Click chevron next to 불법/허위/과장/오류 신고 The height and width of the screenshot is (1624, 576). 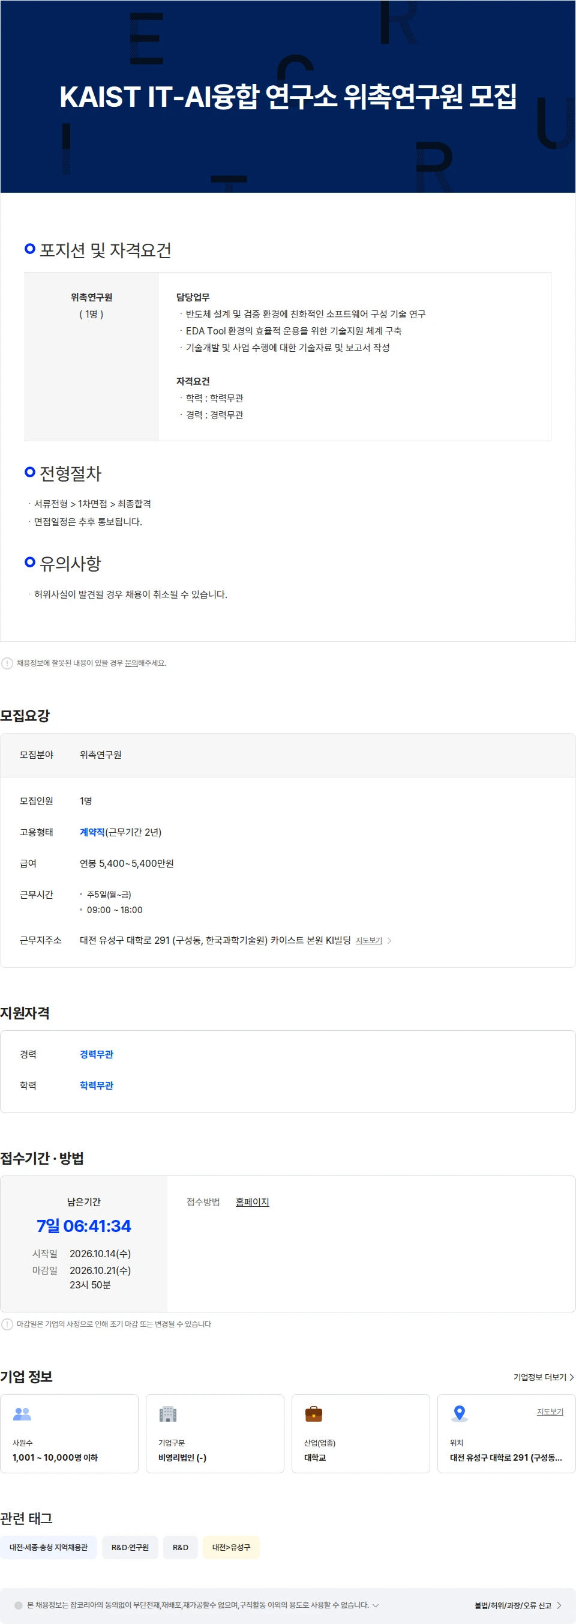pos(559,1605)
